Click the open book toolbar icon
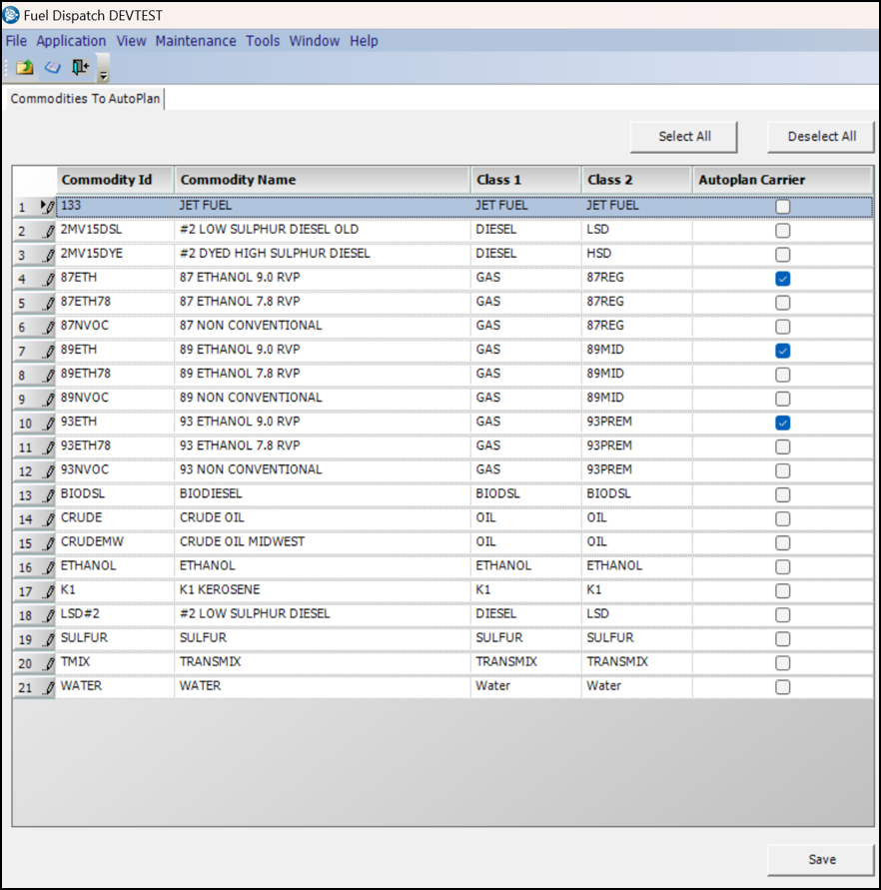The height and width of the screenshot is (890, 881). [52, 68]
